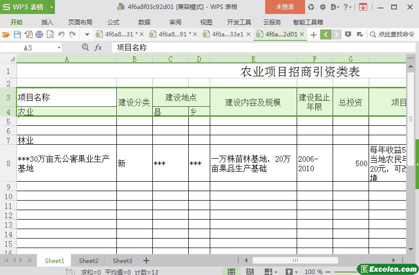The image size is (419, 275).
Task: Click the Select All corner triangle
Action: pos(12,59)
